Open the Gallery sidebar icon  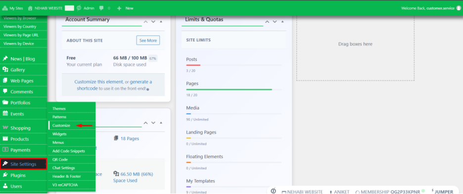point(5,70)
